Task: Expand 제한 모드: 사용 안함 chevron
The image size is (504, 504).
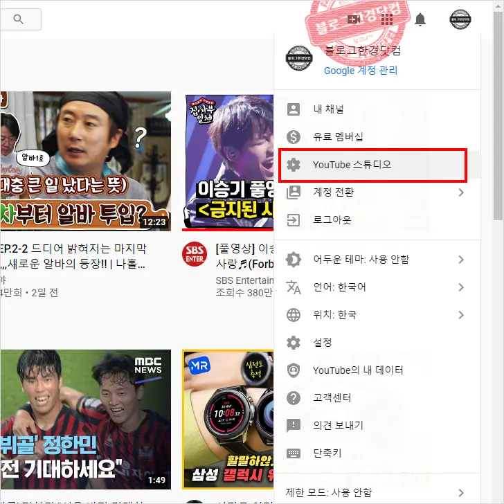Action: pos(461,492)
